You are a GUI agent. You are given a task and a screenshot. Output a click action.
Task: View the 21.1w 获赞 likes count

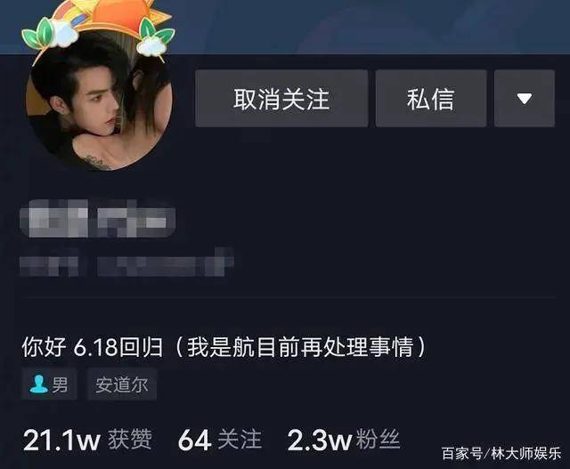coord(87,440)
